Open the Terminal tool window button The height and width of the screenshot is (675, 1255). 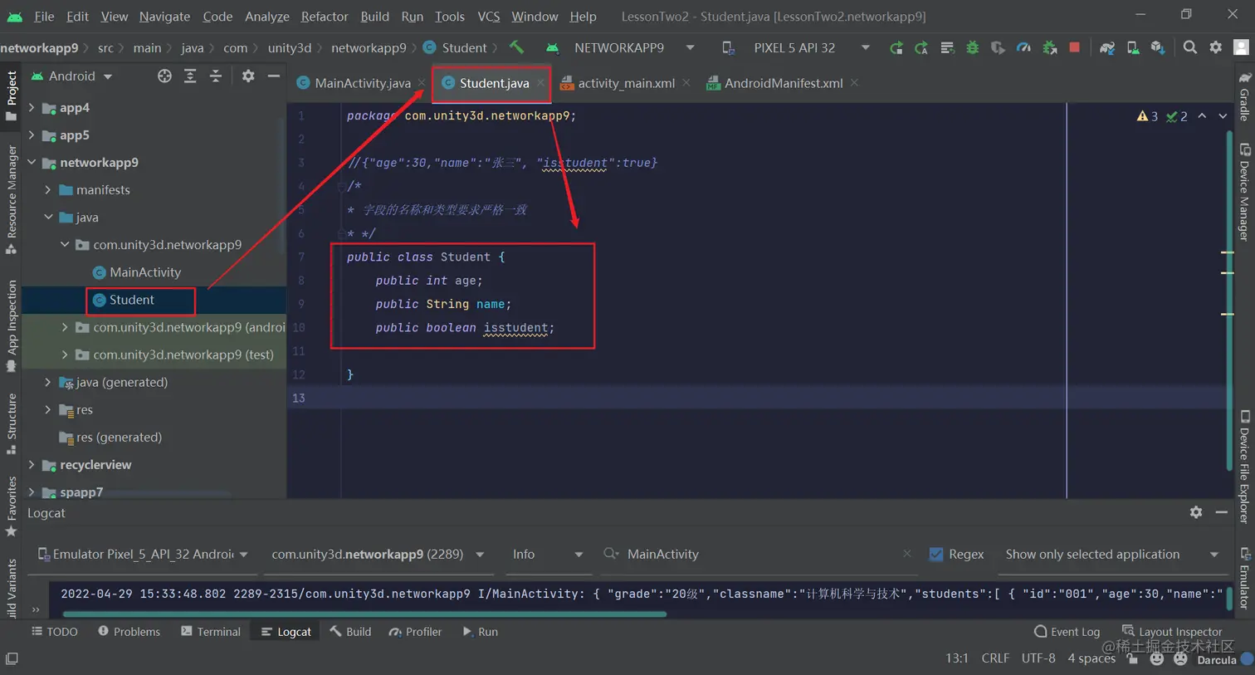tap(211, 631)
